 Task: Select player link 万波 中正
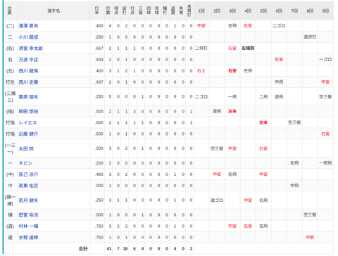pos(28,60)
